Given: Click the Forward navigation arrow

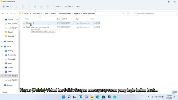Looking at the screenshot, I should 7,14.
